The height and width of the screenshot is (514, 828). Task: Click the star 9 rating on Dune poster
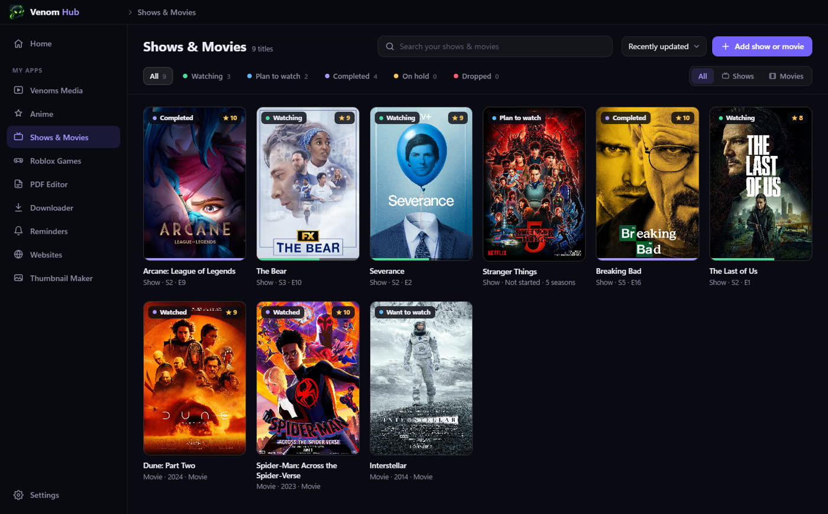[231, 313]
